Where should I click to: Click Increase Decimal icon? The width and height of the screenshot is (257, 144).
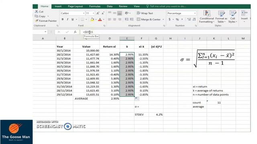point(189,20)
